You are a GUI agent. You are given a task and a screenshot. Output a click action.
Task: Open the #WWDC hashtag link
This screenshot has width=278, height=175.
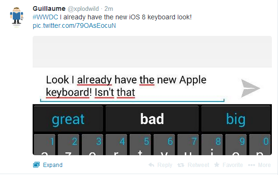(45, 17)
